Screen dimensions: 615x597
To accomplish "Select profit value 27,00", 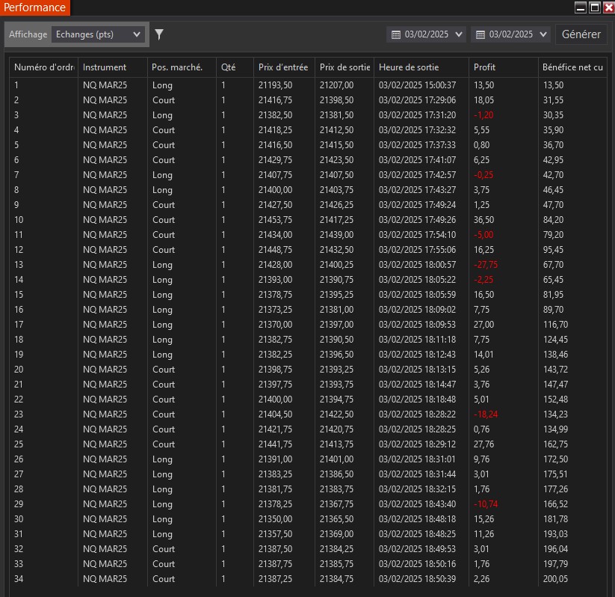I will (483, 325).
